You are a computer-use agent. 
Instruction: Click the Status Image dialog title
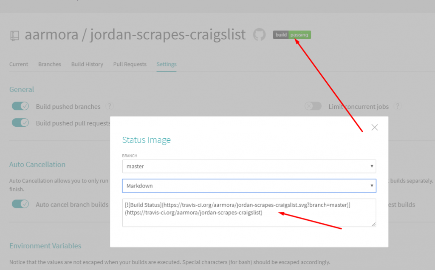pyautogui.click(x=147, y=140)
